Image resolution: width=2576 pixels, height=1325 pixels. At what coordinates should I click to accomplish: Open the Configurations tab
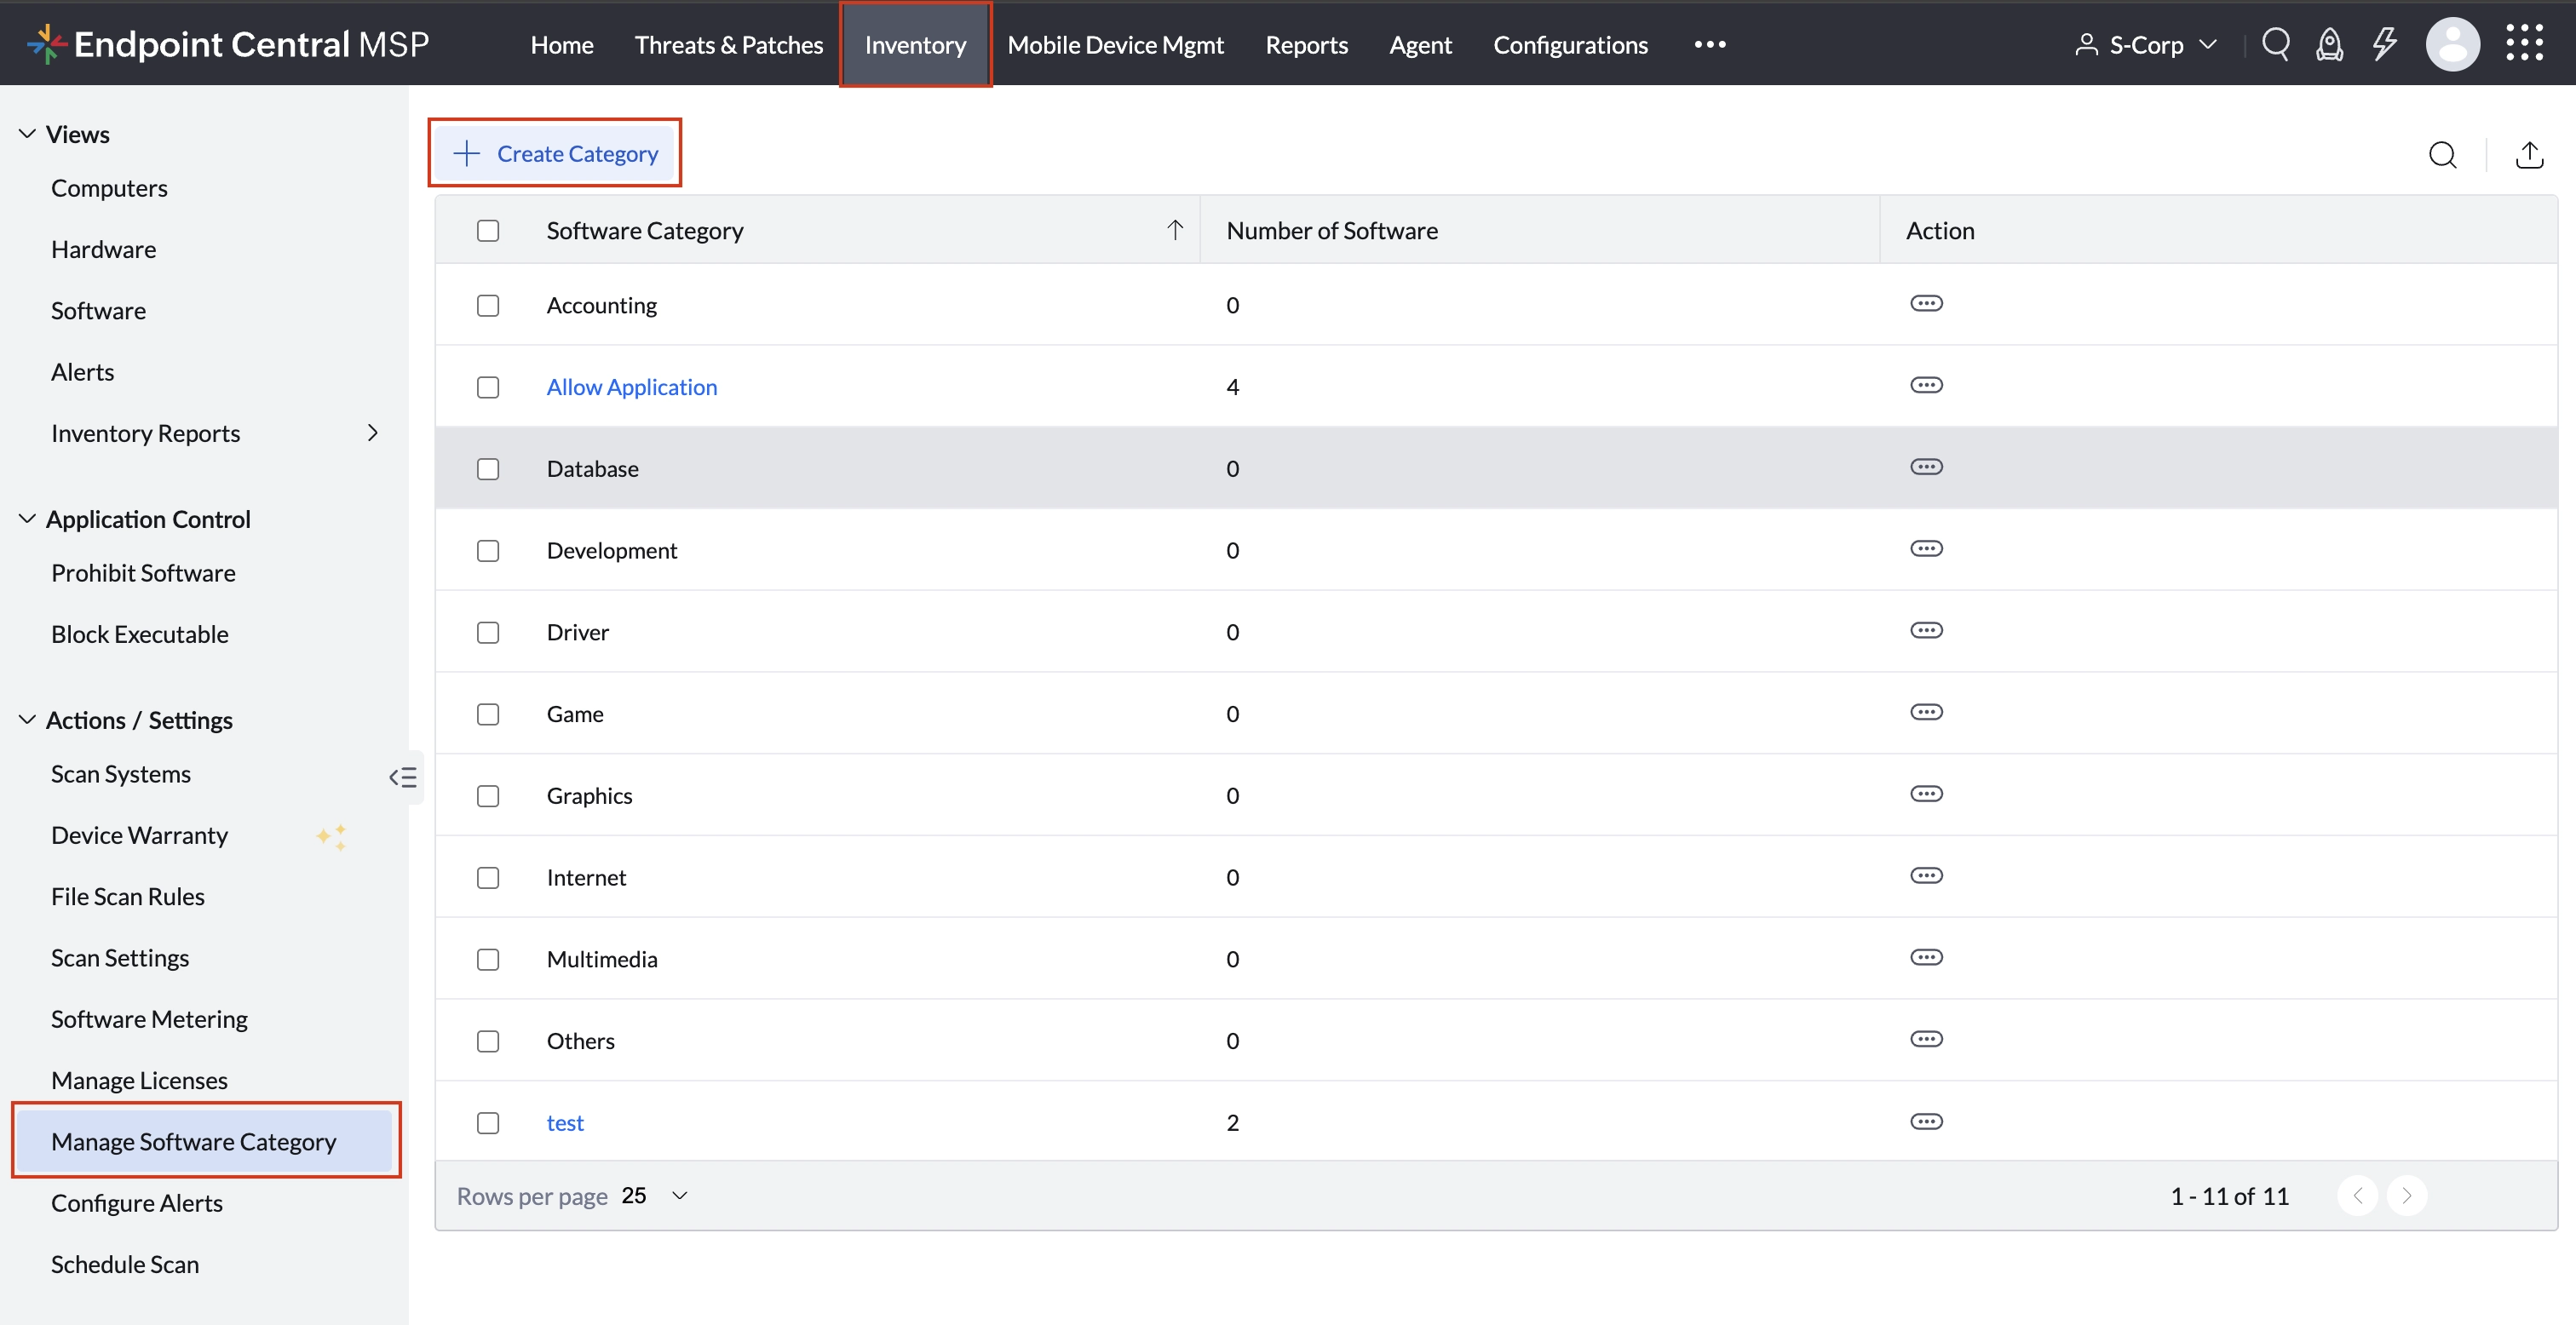[x=1570, y=44]
